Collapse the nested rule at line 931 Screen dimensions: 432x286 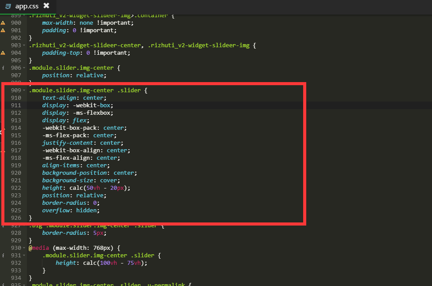tap(24, 256)
